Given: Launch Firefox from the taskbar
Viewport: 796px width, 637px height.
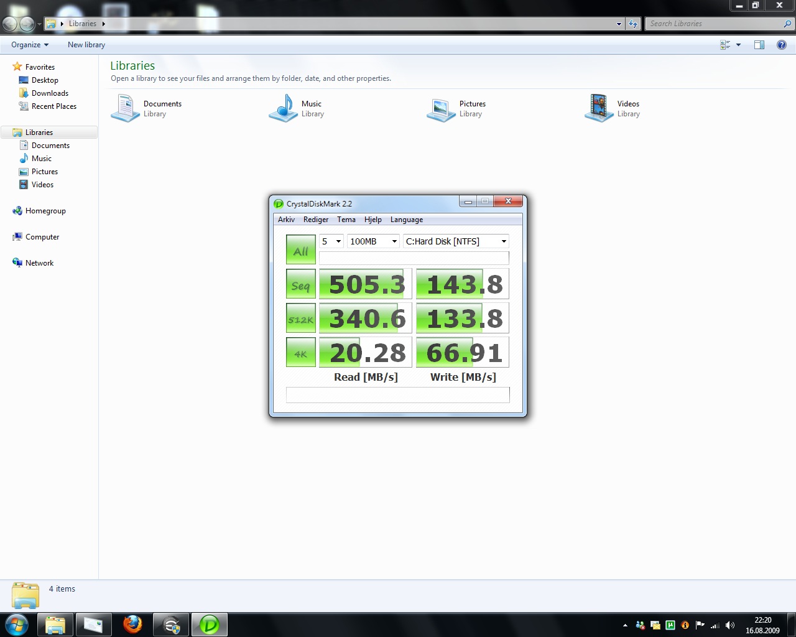Looking at the screenshot, I should coord(132,625).
